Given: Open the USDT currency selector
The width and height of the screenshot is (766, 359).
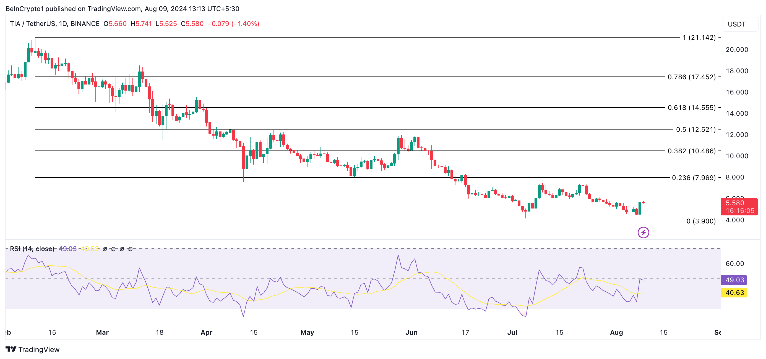Looking at the screenshot, I should point(740,24).
